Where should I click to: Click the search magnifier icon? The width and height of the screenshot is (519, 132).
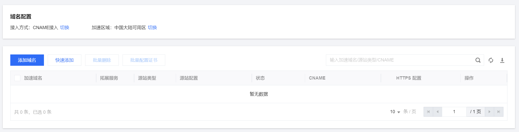click(x=478, y=60)
